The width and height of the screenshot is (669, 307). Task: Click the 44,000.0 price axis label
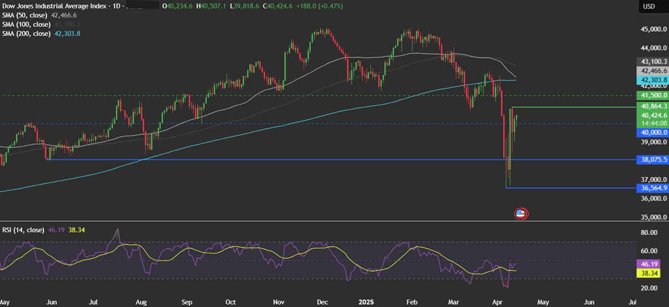[653, 49]
